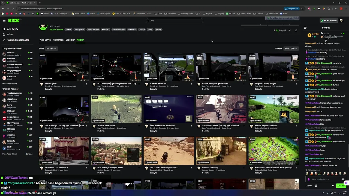Open thejojobaggins channel in sidebar
Image resolution: width=349 pixels, height=196 pixels.
point(17,72)
